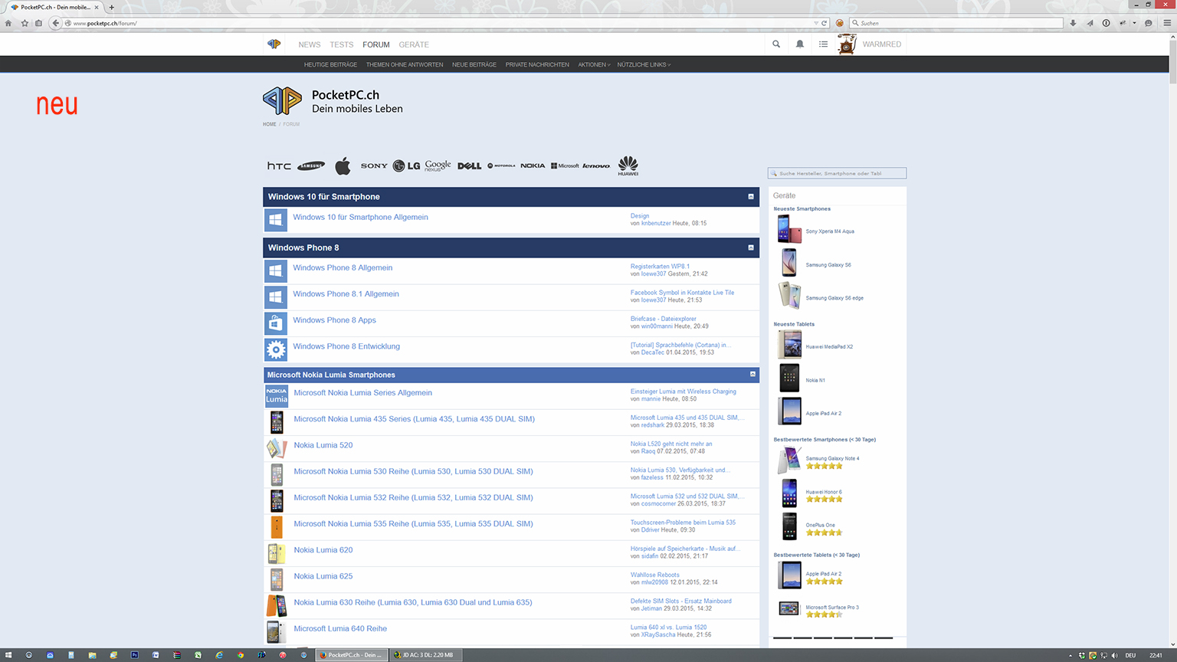The image size is (1177, 662).
Task: Click the PocketPC.ch logo in the navigation bar
Action: [x=274, y=44]
